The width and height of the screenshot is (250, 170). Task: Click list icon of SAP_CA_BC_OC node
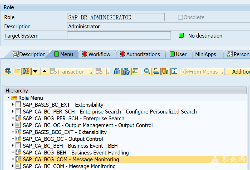[x=18, y=125]
